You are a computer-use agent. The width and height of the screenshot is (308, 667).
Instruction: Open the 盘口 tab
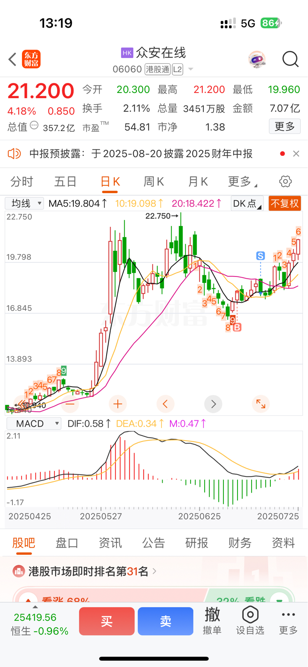tap(67, 543)
